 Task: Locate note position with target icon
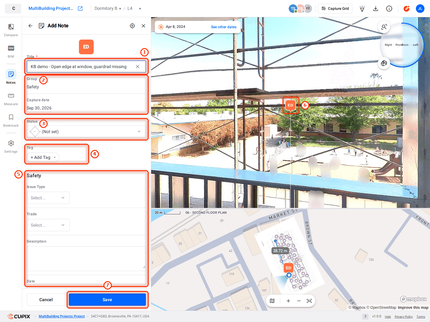click(x=132, y=26)
